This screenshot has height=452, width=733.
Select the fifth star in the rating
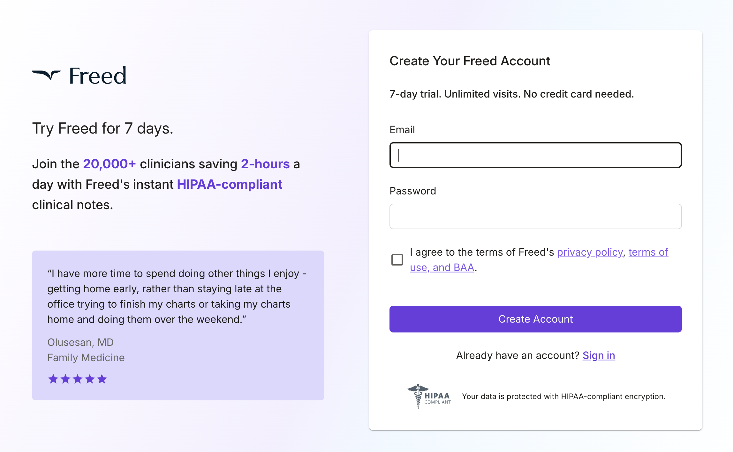[102, 379]
